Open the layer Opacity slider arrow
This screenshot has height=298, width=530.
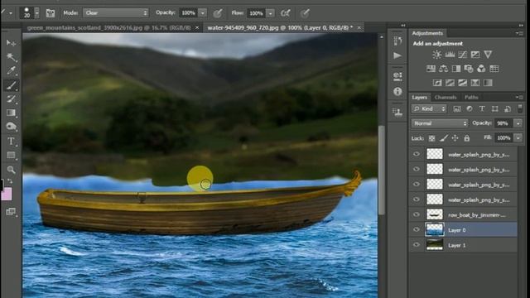coord(518,123)
